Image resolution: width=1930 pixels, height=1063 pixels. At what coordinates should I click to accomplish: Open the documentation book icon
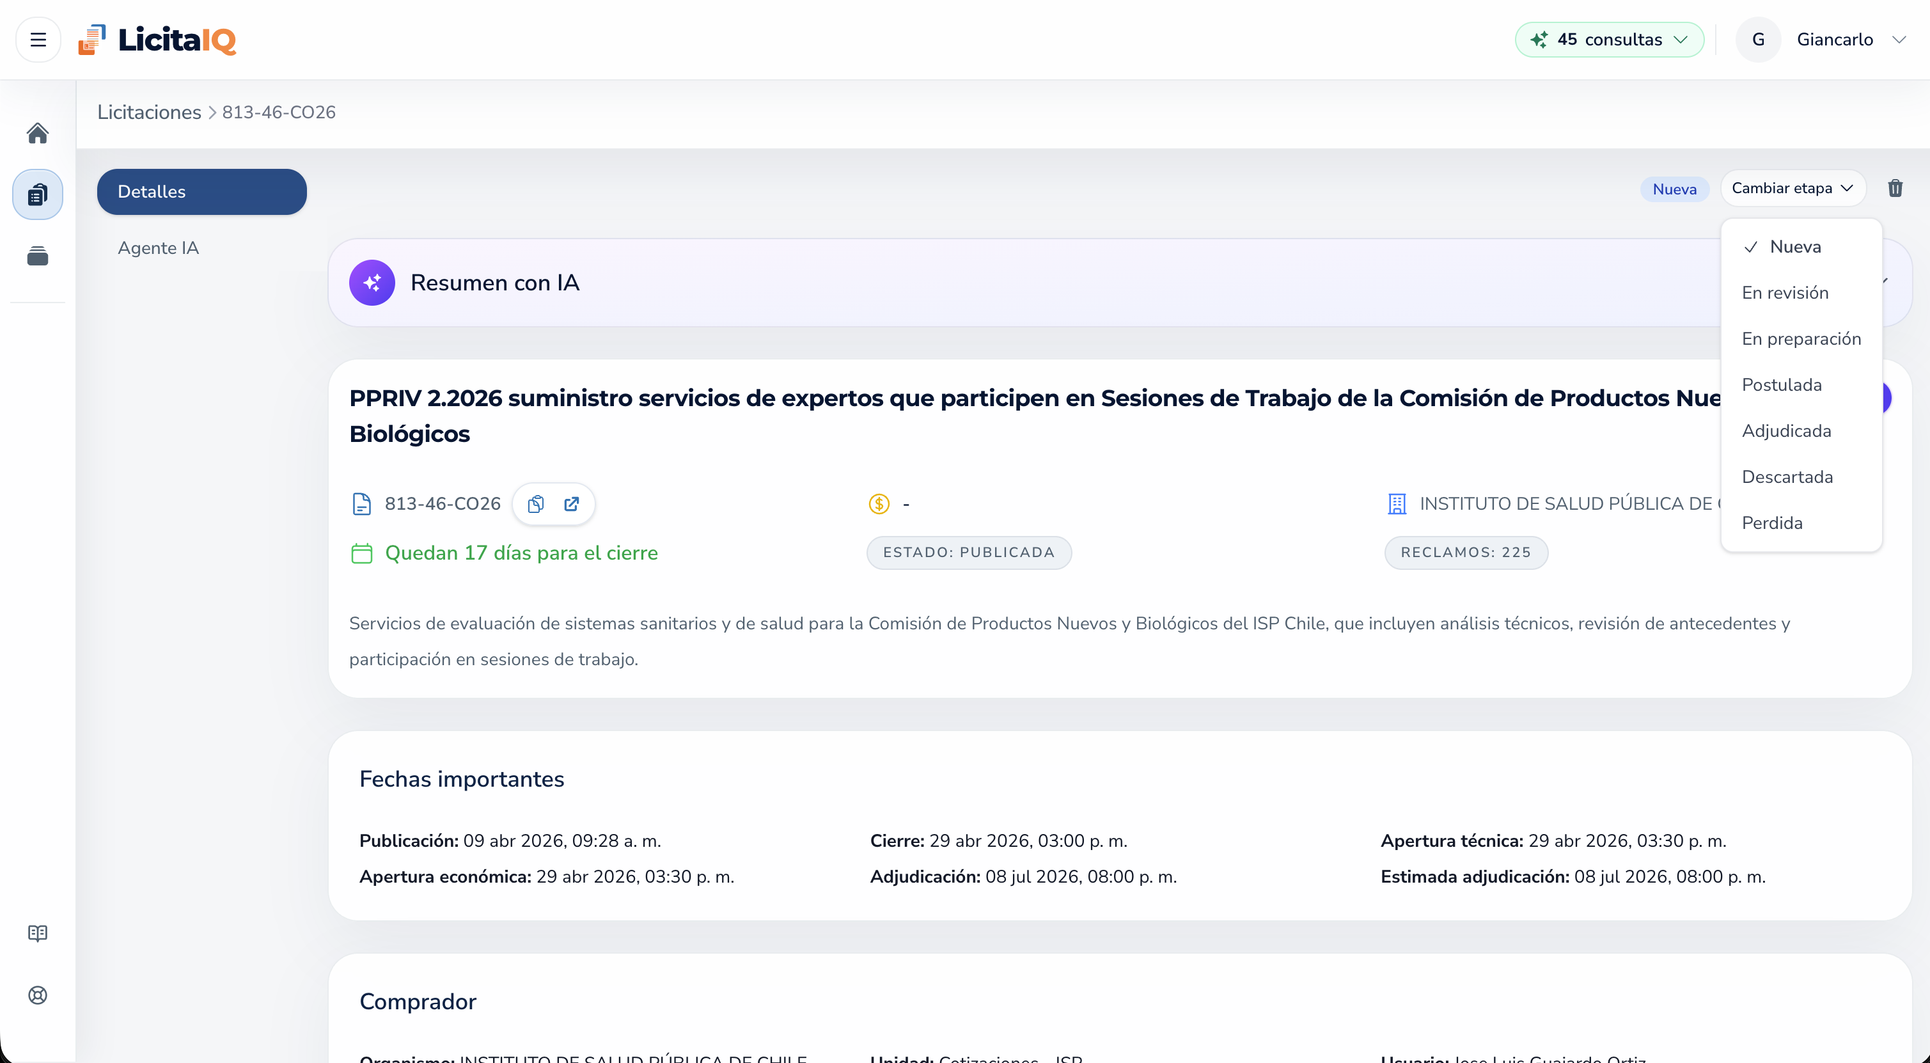coord(38,933)
